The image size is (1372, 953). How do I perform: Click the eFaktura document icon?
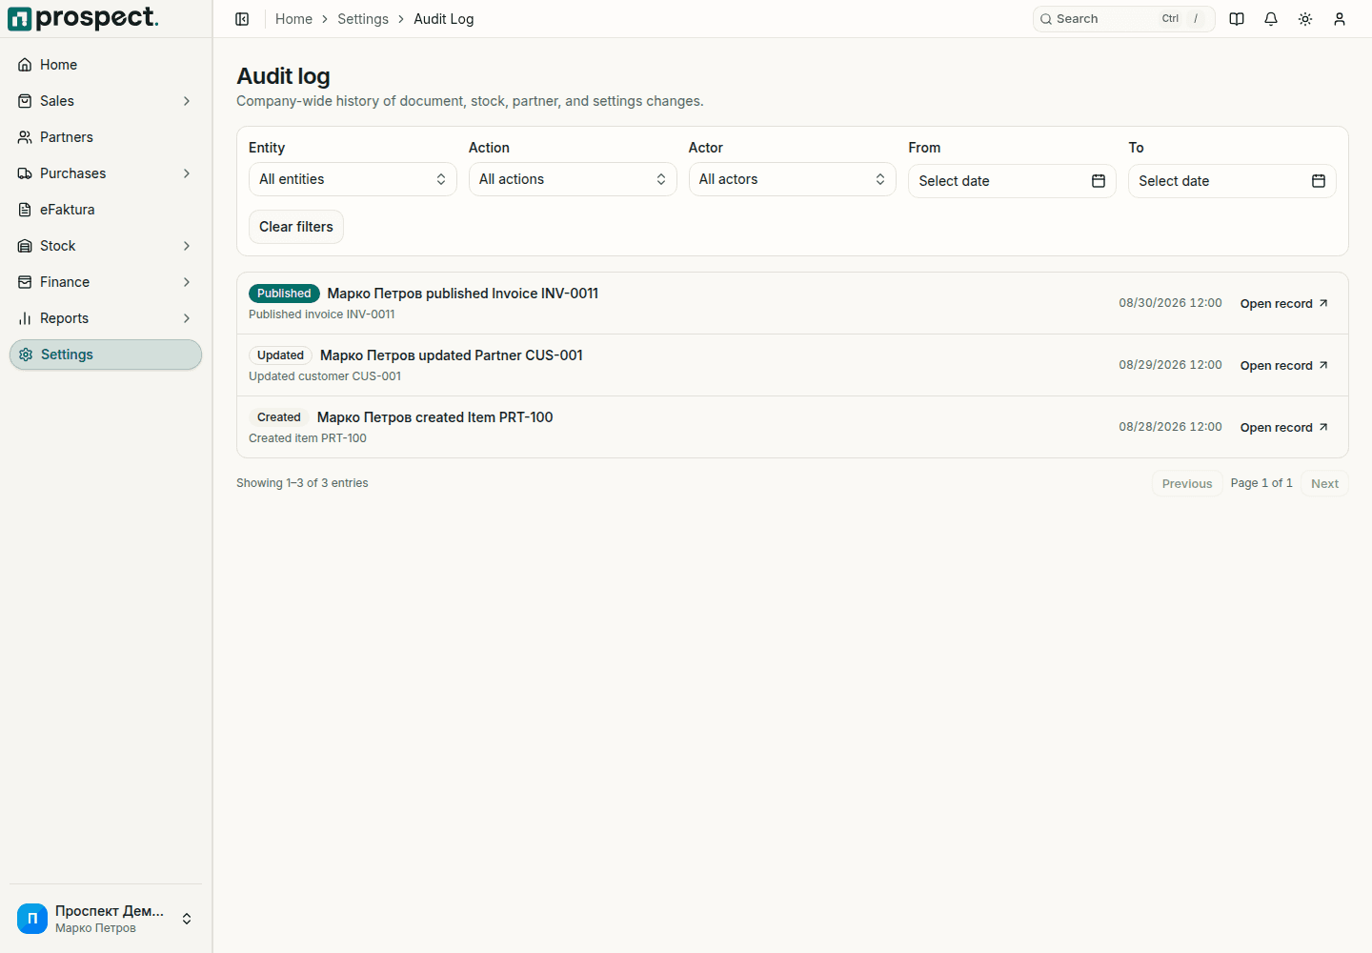(25, 210)
